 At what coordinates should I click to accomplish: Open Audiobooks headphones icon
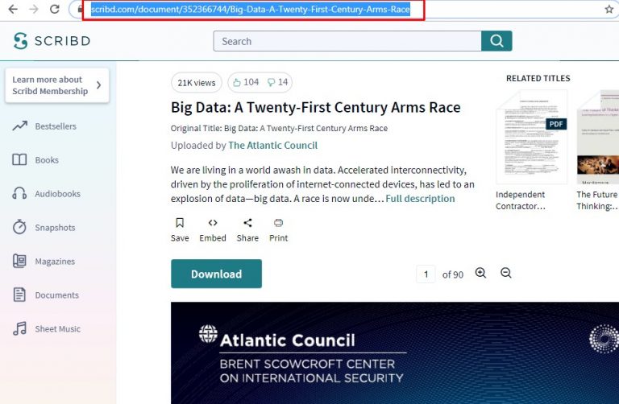pos(19,193)
